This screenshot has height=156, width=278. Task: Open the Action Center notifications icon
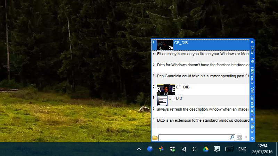(216, 149)
